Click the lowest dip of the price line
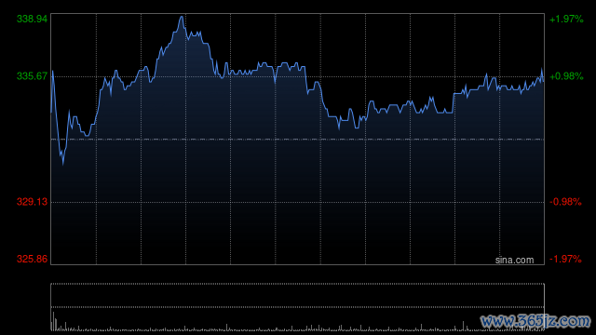Viewport: 596px width, 335px height. (x=63, y=164)
